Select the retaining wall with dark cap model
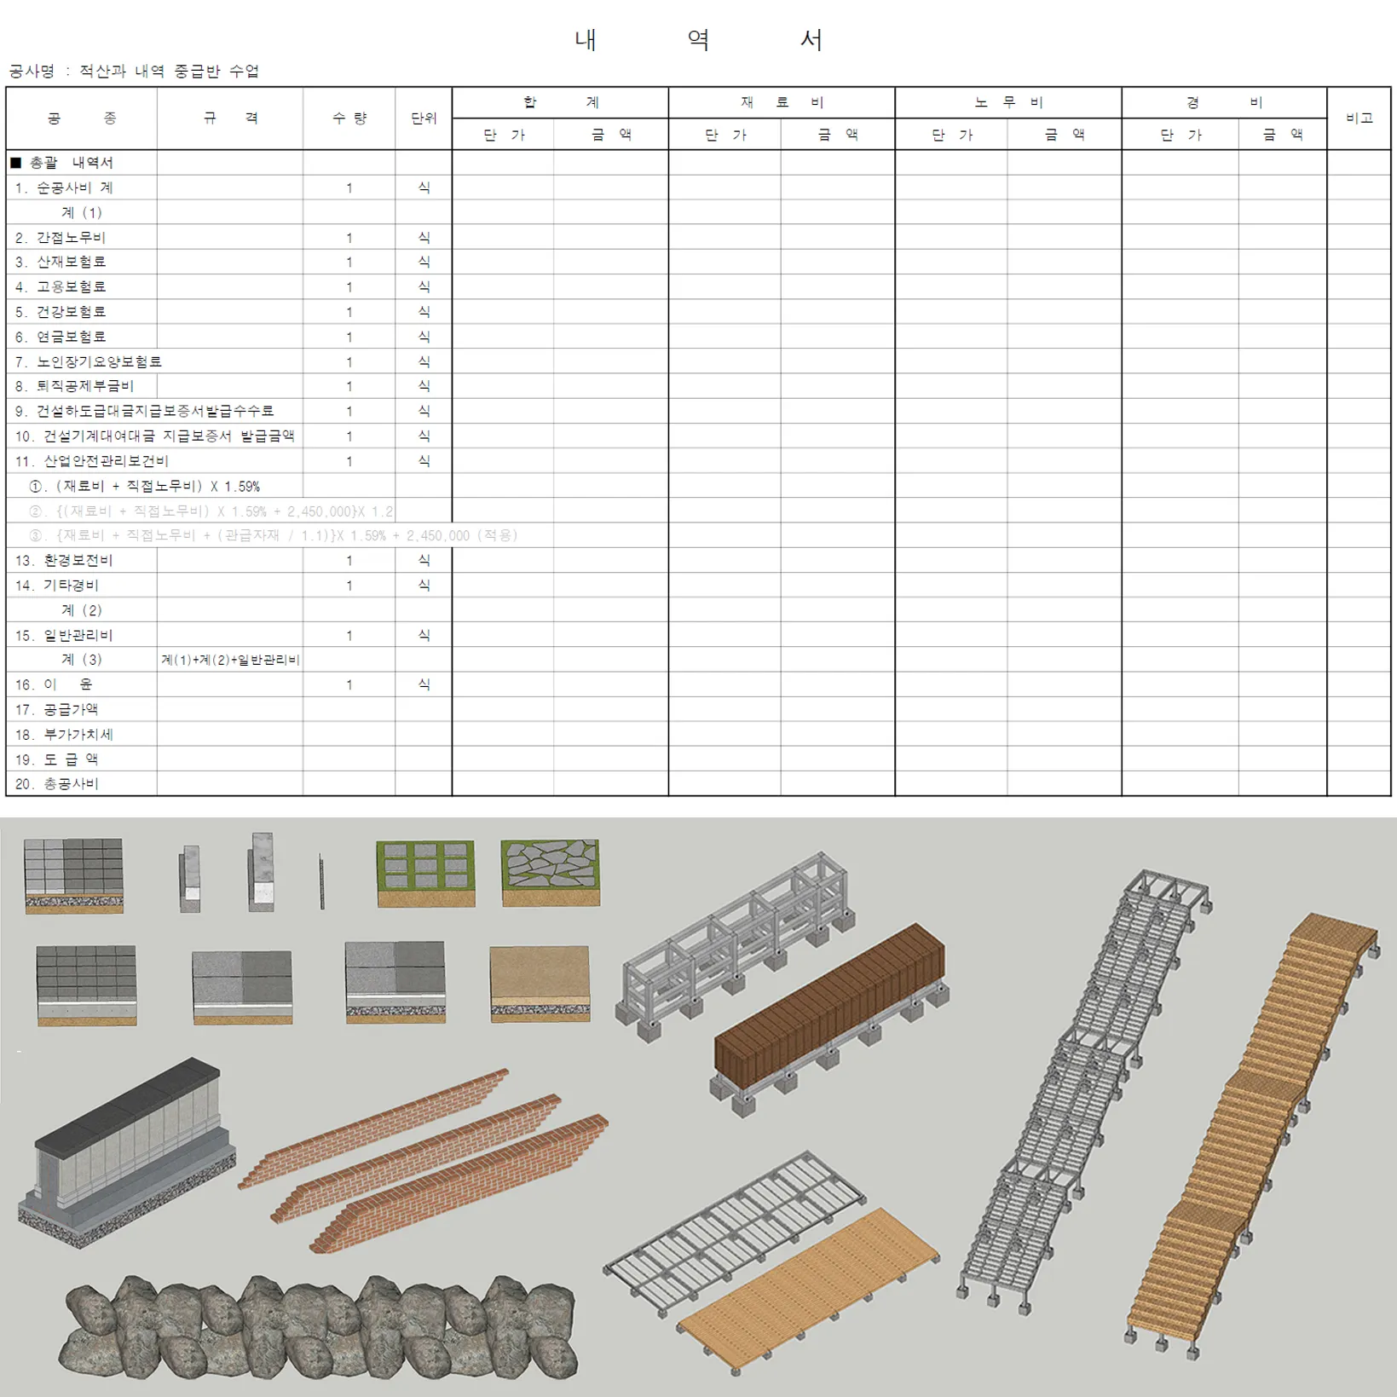This screenshot has height=1397, width=1397. 127,1153
